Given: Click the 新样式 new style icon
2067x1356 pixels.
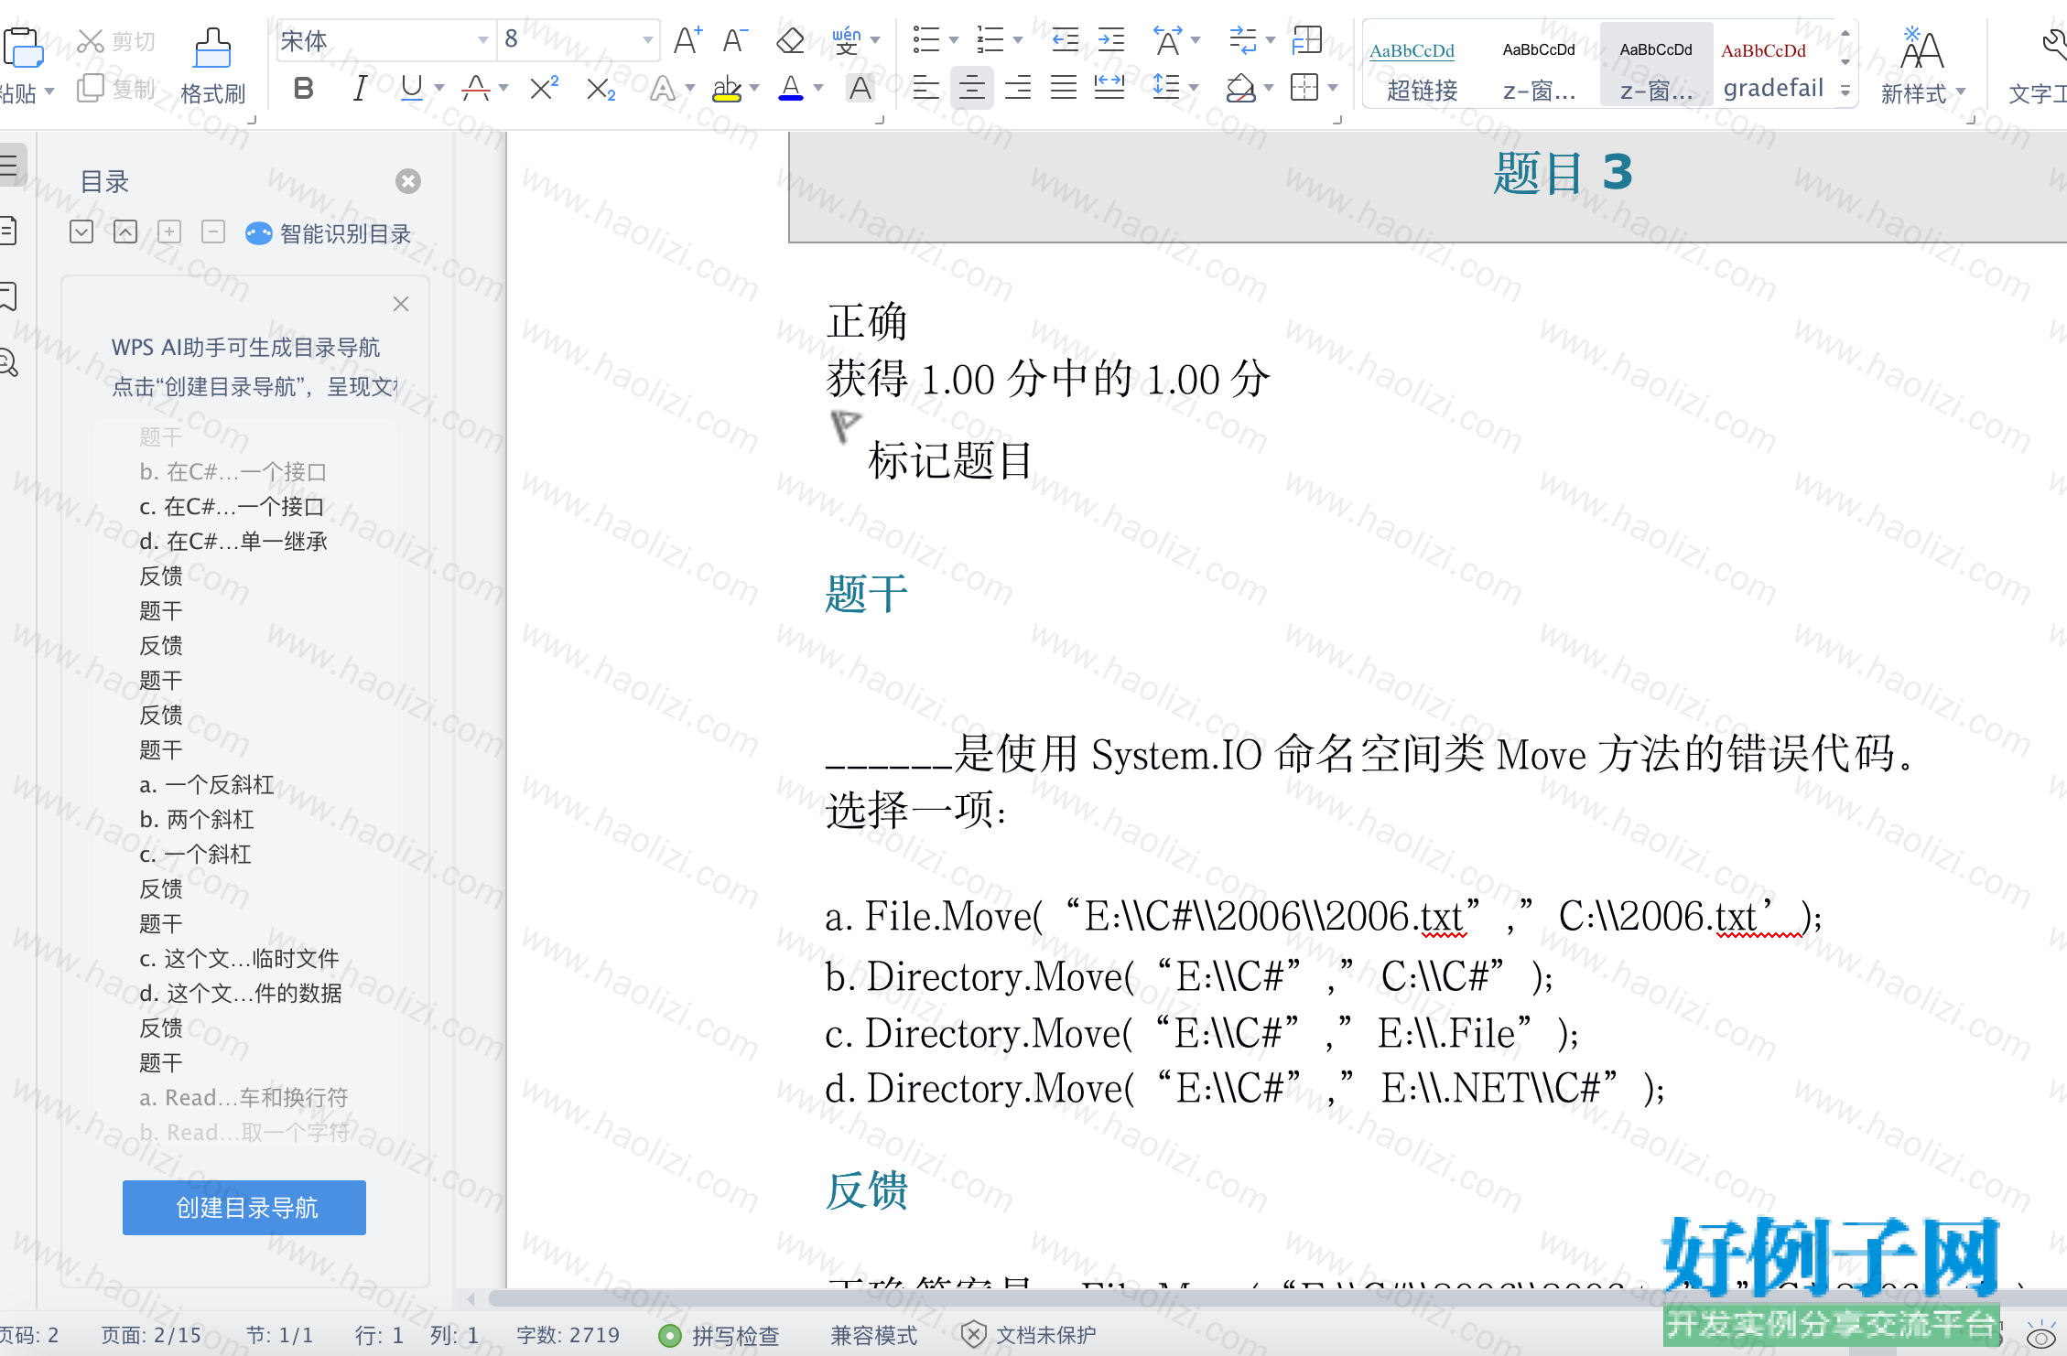Looking at the screenshot, I should (x=1921, y=49).
